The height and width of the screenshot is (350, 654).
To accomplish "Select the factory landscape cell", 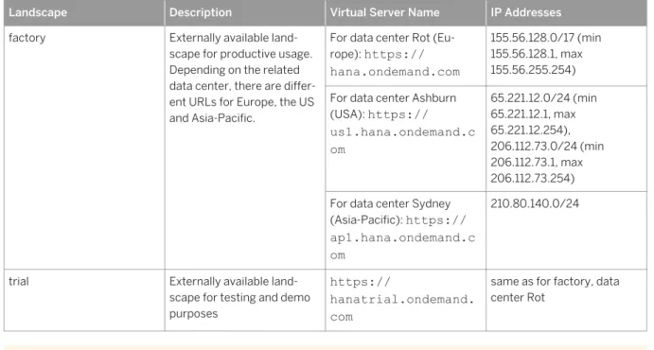I will [84, 148].
